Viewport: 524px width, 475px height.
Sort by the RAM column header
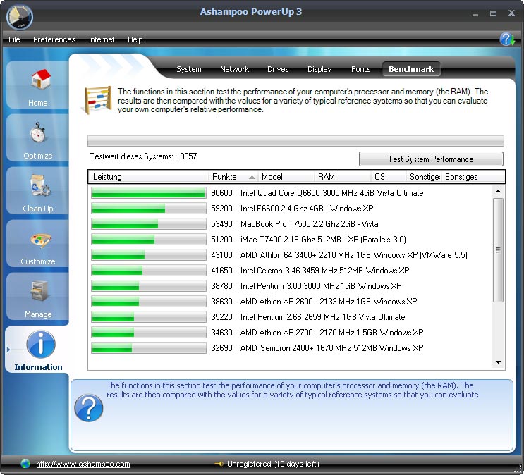[343, 177]
